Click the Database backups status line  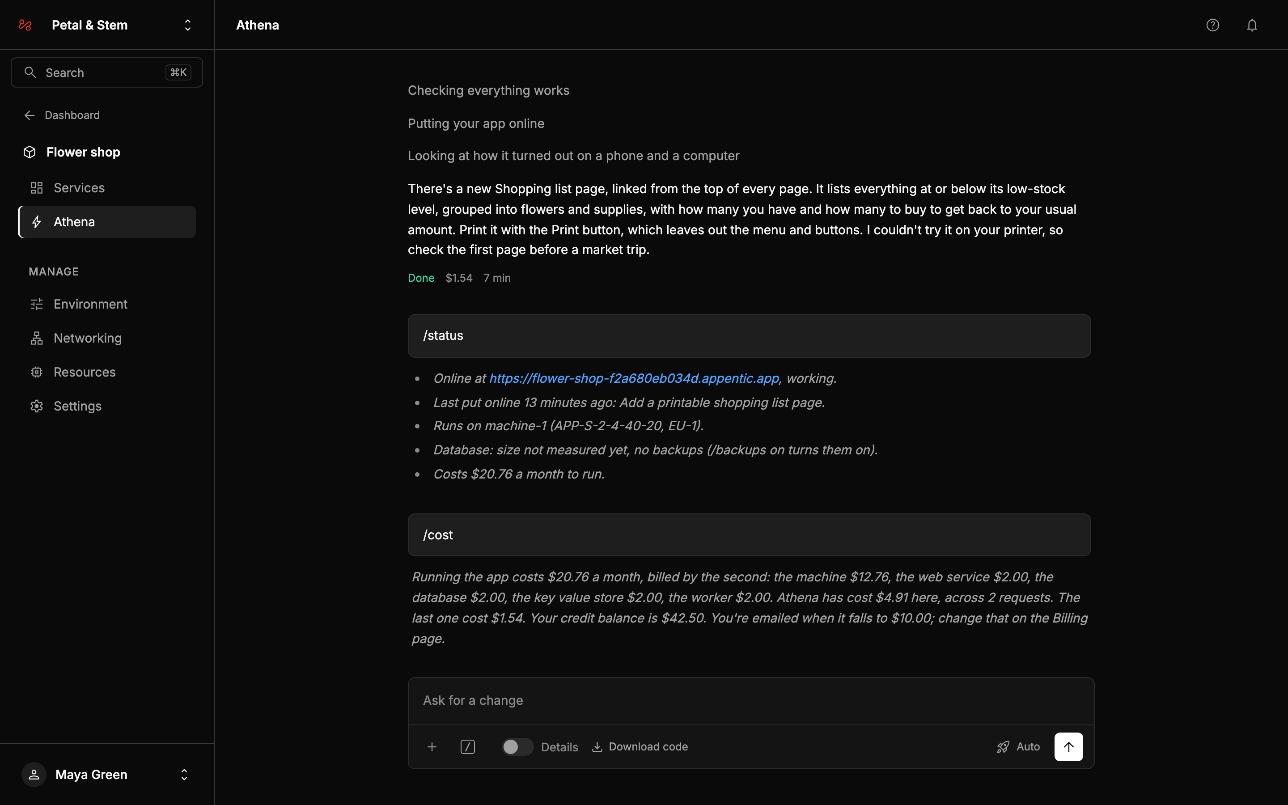point(655,450)
